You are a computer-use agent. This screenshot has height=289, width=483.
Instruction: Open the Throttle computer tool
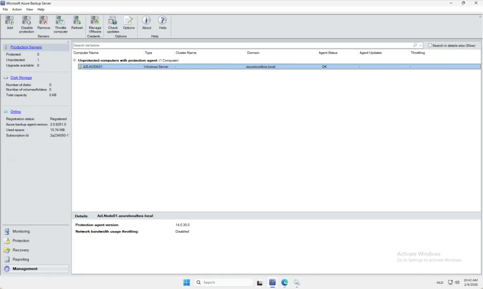60,21
